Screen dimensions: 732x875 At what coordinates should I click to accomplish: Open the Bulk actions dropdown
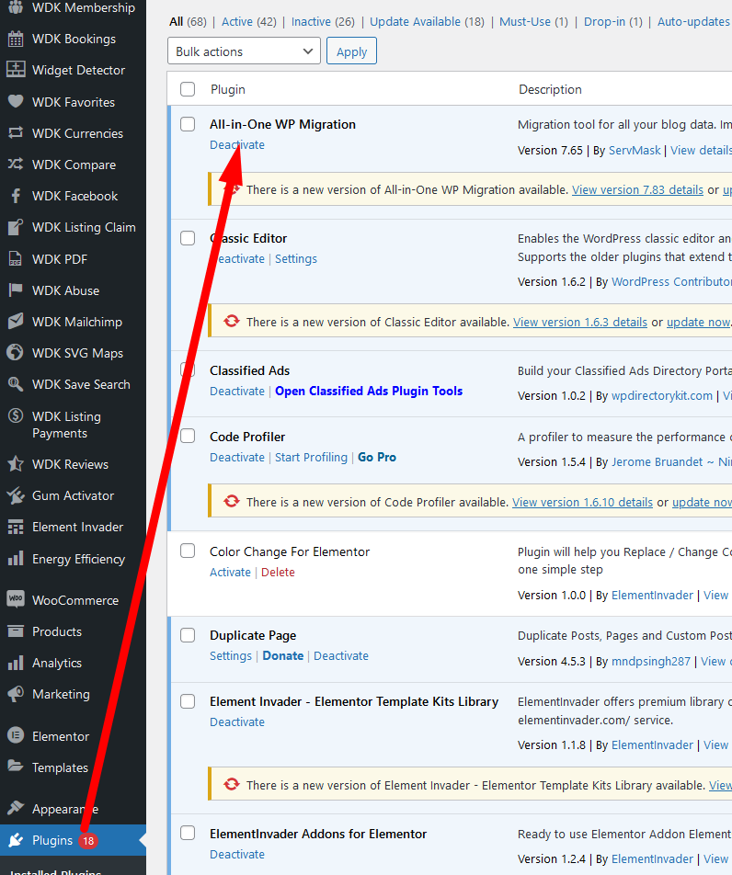click(244, 51)
